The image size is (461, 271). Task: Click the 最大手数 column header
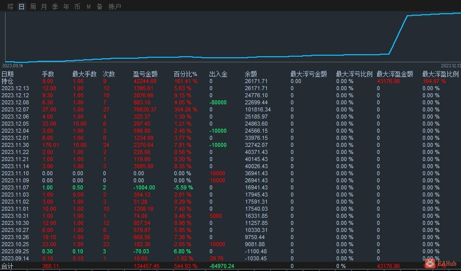click(x=84, y=74)
